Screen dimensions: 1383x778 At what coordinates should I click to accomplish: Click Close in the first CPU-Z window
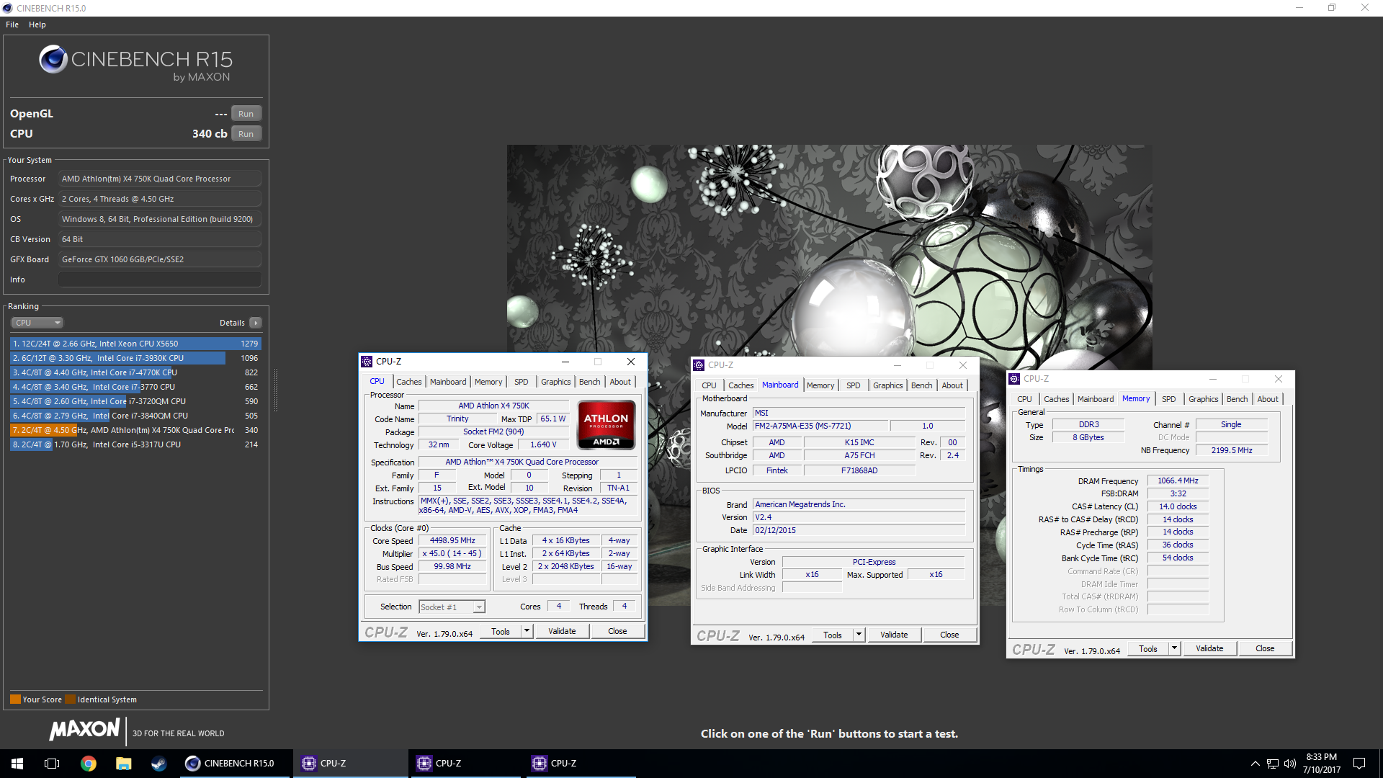point(617,632)
